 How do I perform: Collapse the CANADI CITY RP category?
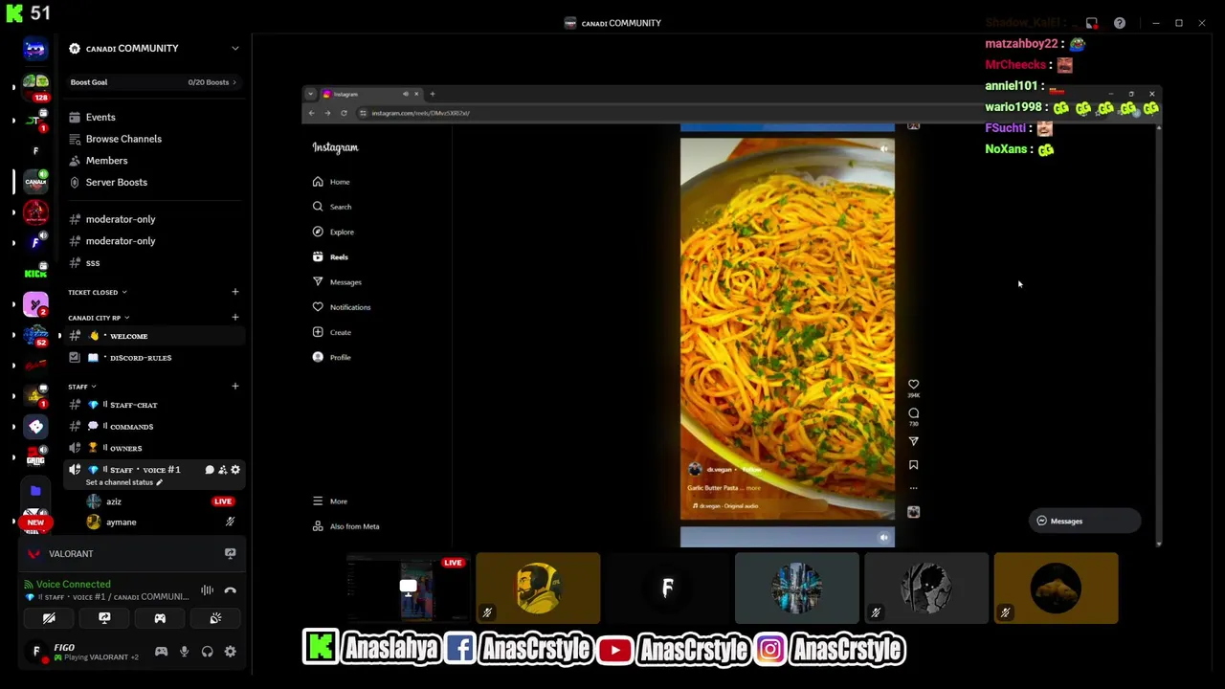pos(98,318)
